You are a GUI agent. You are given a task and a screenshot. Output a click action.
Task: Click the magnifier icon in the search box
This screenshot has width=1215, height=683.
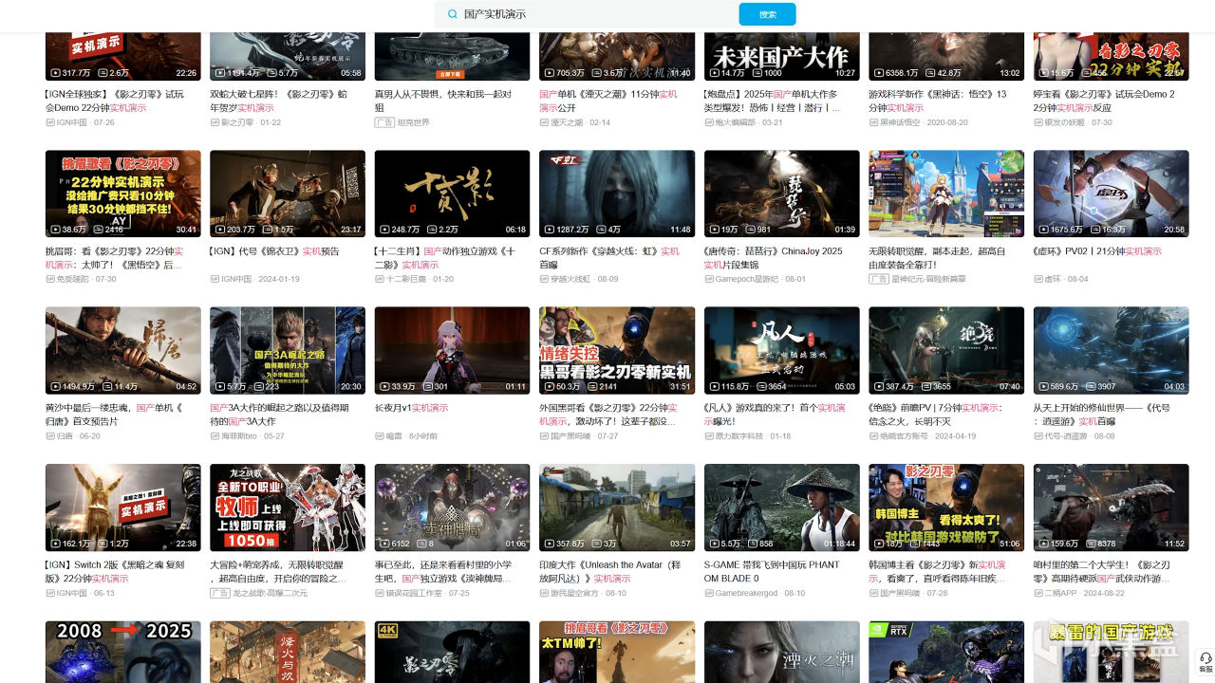pos(451,14)
